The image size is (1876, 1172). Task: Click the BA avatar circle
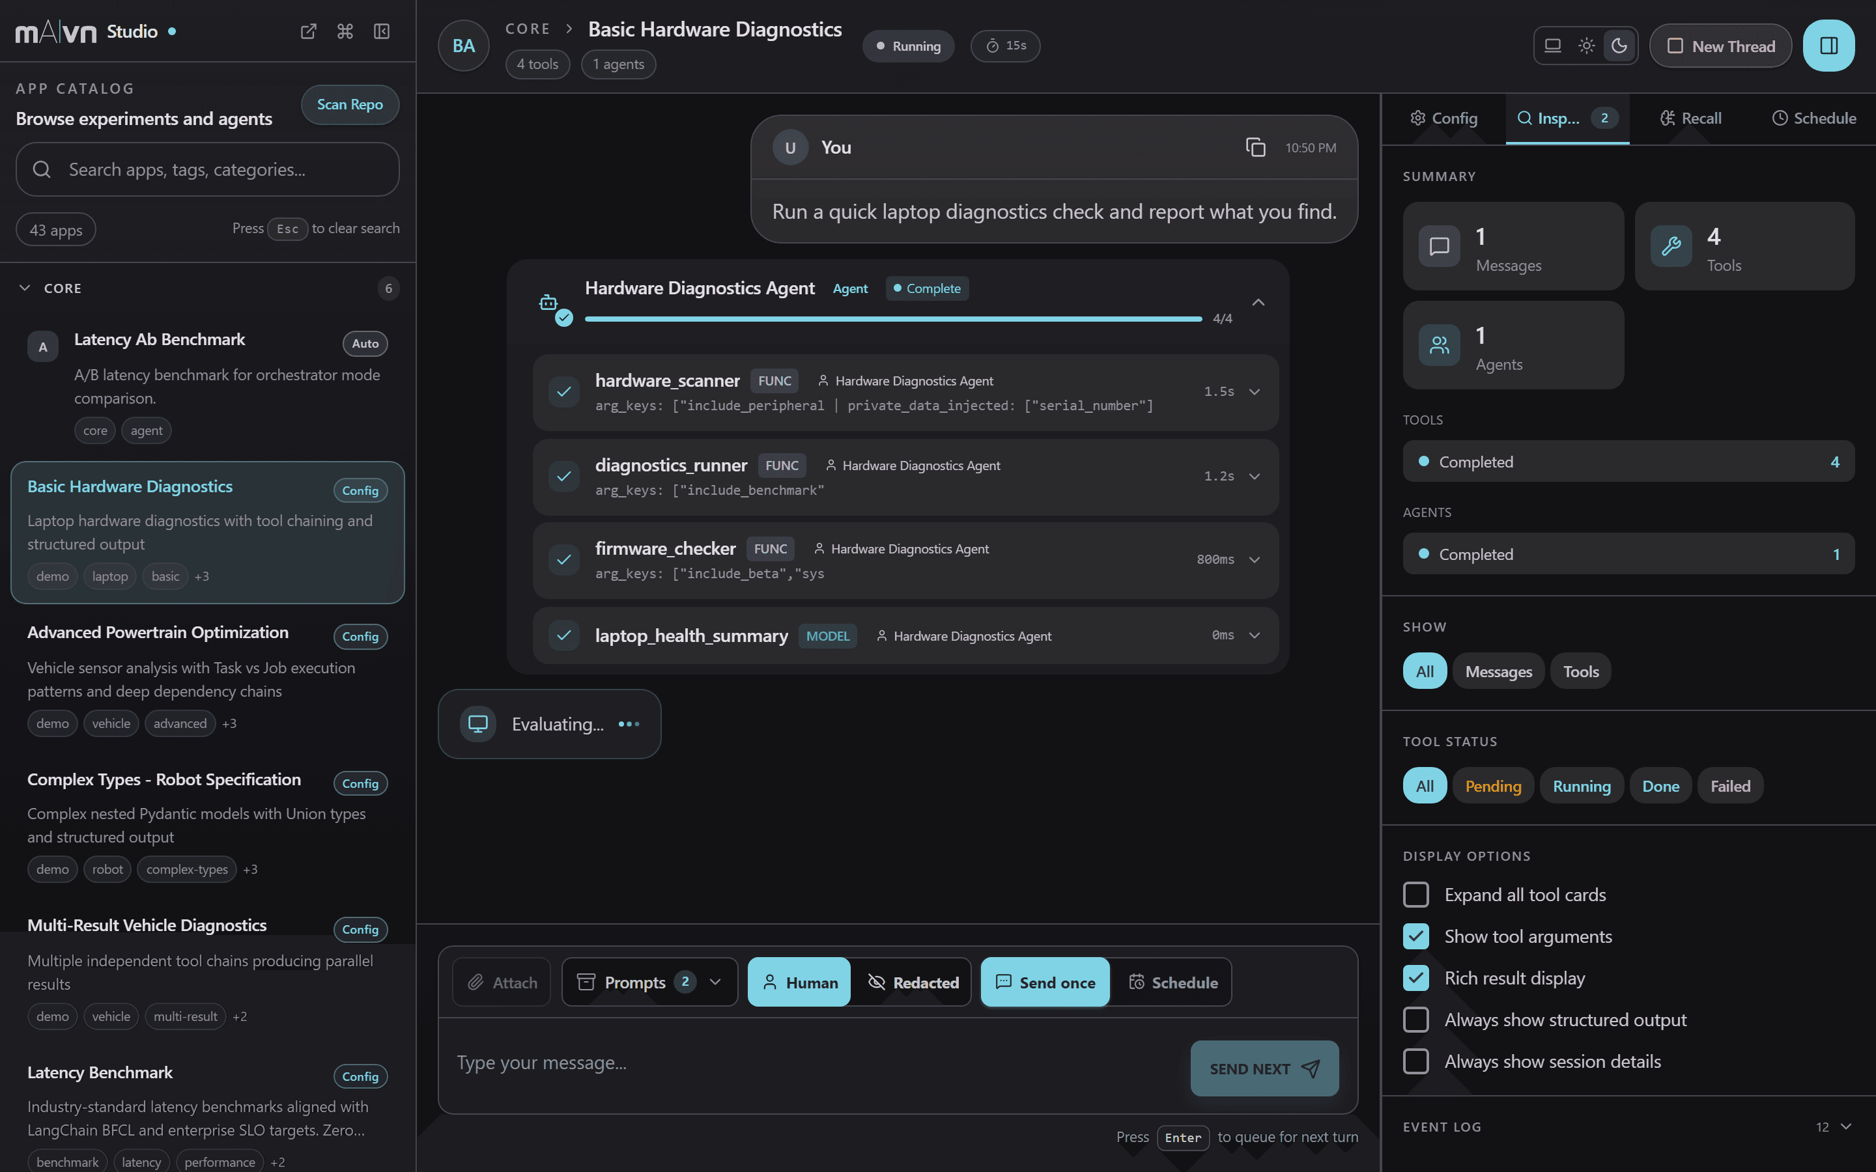[x=464, y=46]
